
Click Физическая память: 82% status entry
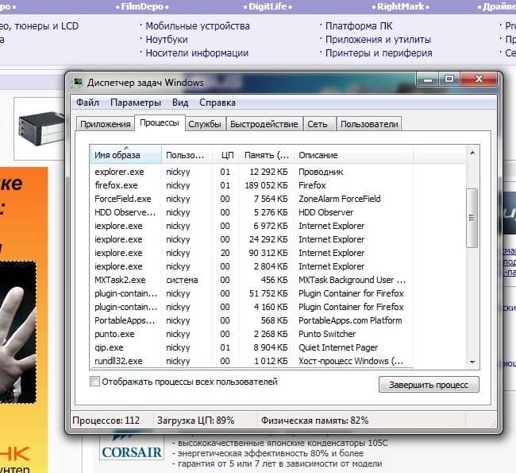coord(314,421)
